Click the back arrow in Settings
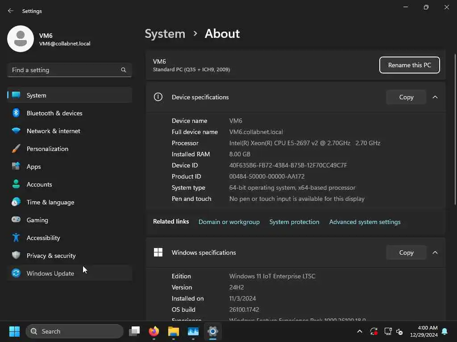The width and height of the screenshot is (457, 342). pos(11,11)
